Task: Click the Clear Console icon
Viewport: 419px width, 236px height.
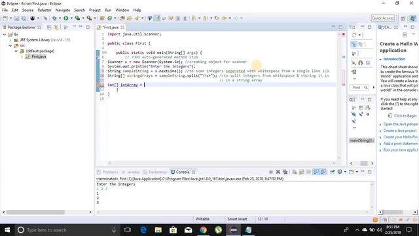Action: tap(295, 172)
